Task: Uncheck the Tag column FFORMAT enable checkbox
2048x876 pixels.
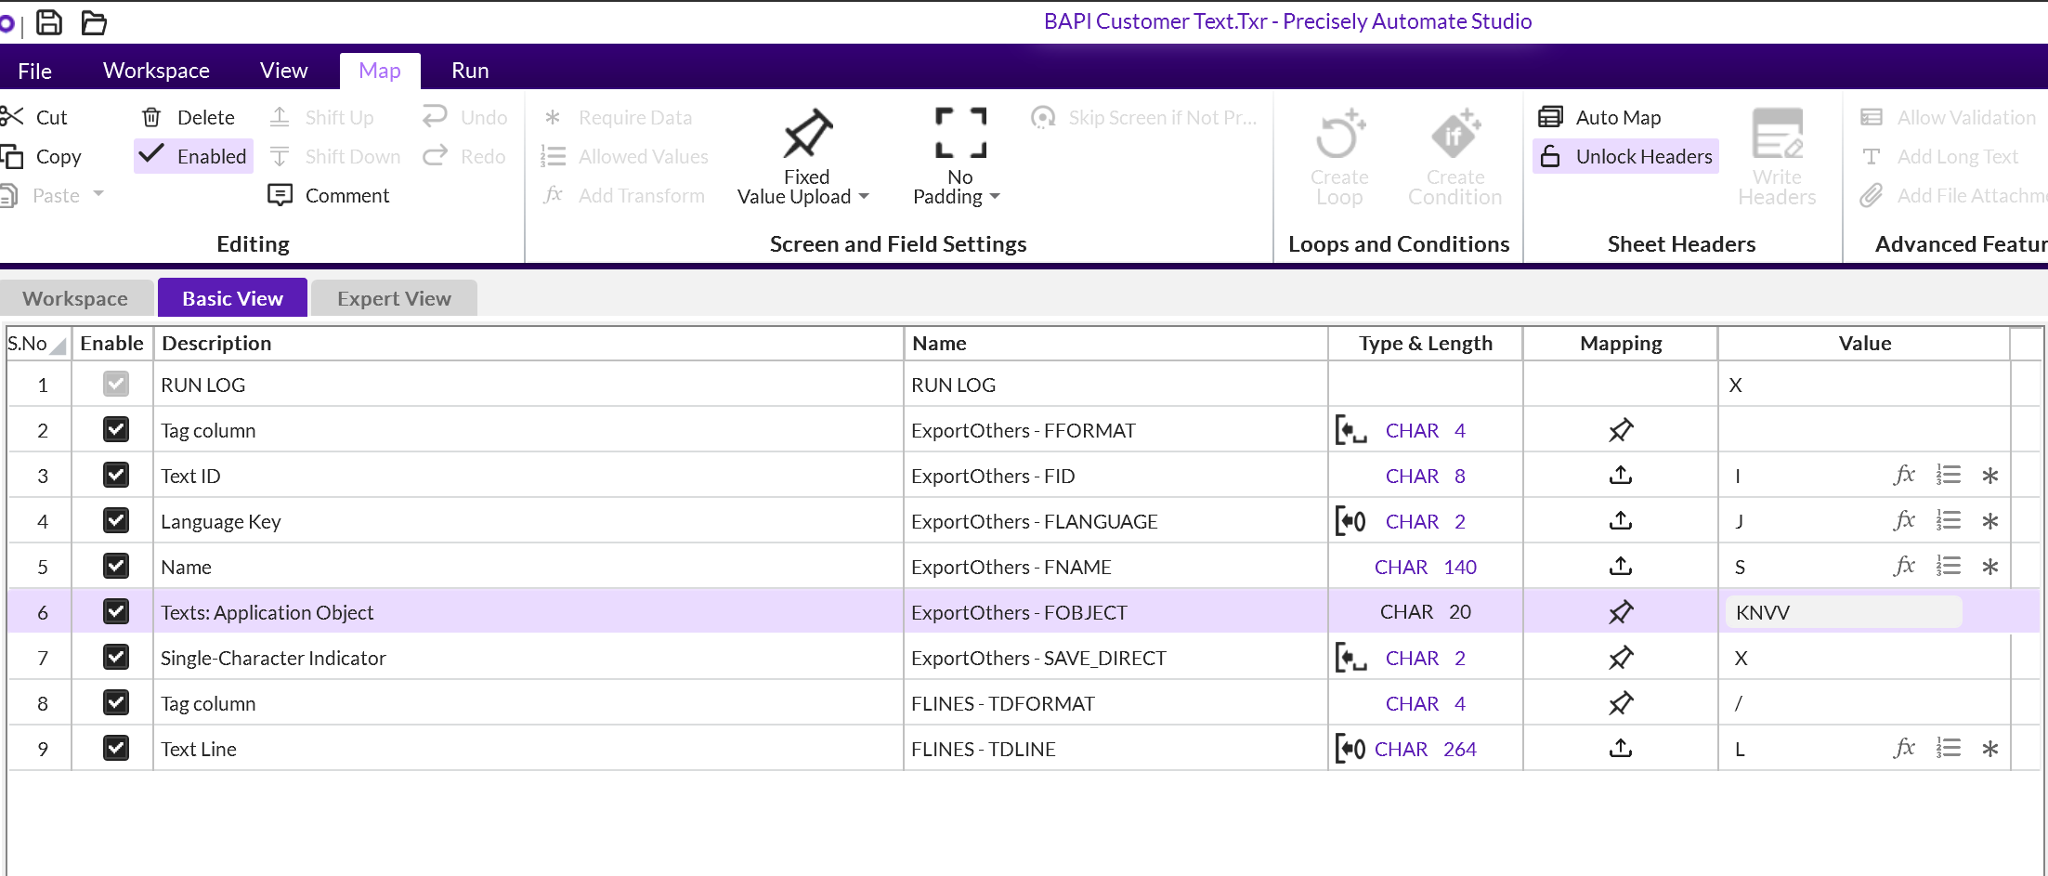Action: 116,430
